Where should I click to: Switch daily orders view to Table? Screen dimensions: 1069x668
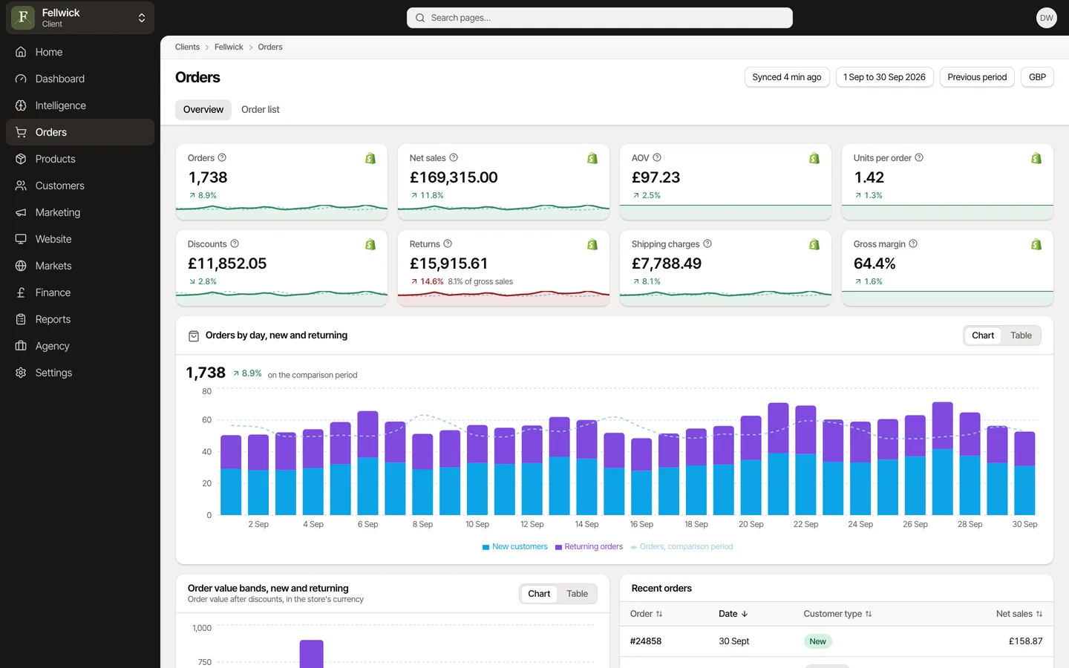pyautogui.click(x=1021, y=335)
